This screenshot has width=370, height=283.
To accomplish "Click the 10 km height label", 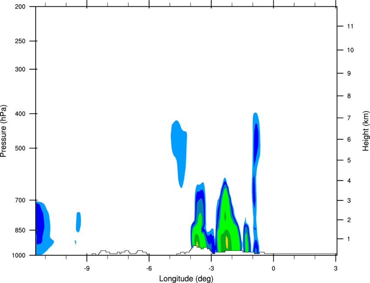I will tap(350, 50).
